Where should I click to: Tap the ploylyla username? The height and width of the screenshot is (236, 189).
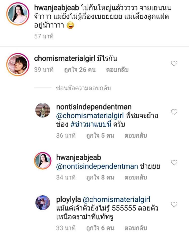(67, 199)
